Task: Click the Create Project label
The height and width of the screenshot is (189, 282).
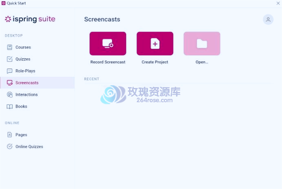Action: [x=155, y=62]
